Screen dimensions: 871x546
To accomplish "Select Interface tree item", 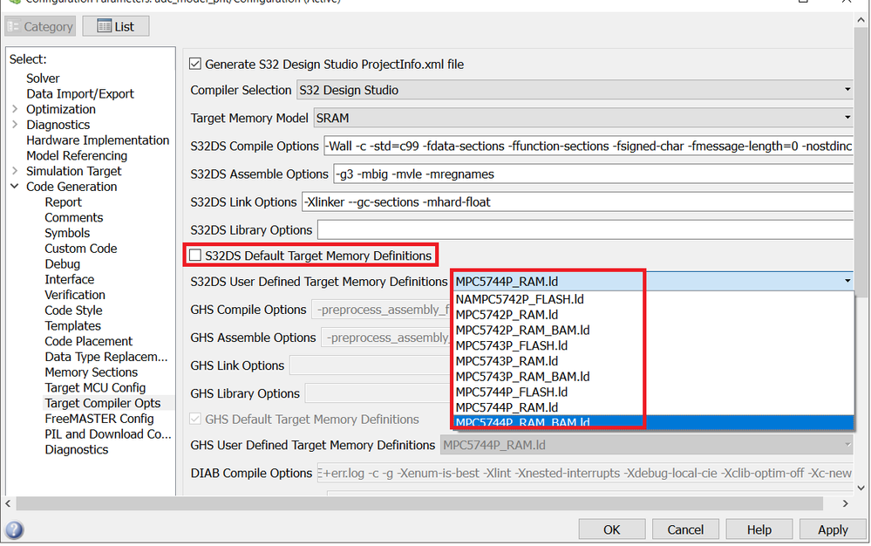I will [70, 279].
